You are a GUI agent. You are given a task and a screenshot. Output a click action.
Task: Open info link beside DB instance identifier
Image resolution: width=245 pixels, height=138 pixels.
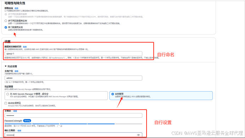click(25, 47)
